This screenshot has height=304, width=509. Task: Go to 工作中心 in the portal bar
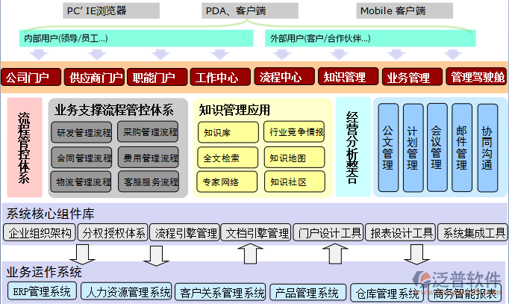(217, 77)
